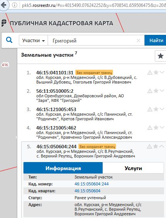This screenshot has width=166, height=218.
Task: Report error icon for parcel 56:11:0510005:2
Action: [x=150, y=91]
